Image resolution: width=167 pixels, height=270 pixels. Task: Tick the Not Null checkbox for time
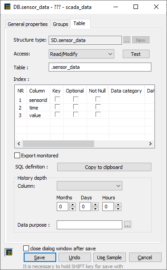(x=98, y=107)
